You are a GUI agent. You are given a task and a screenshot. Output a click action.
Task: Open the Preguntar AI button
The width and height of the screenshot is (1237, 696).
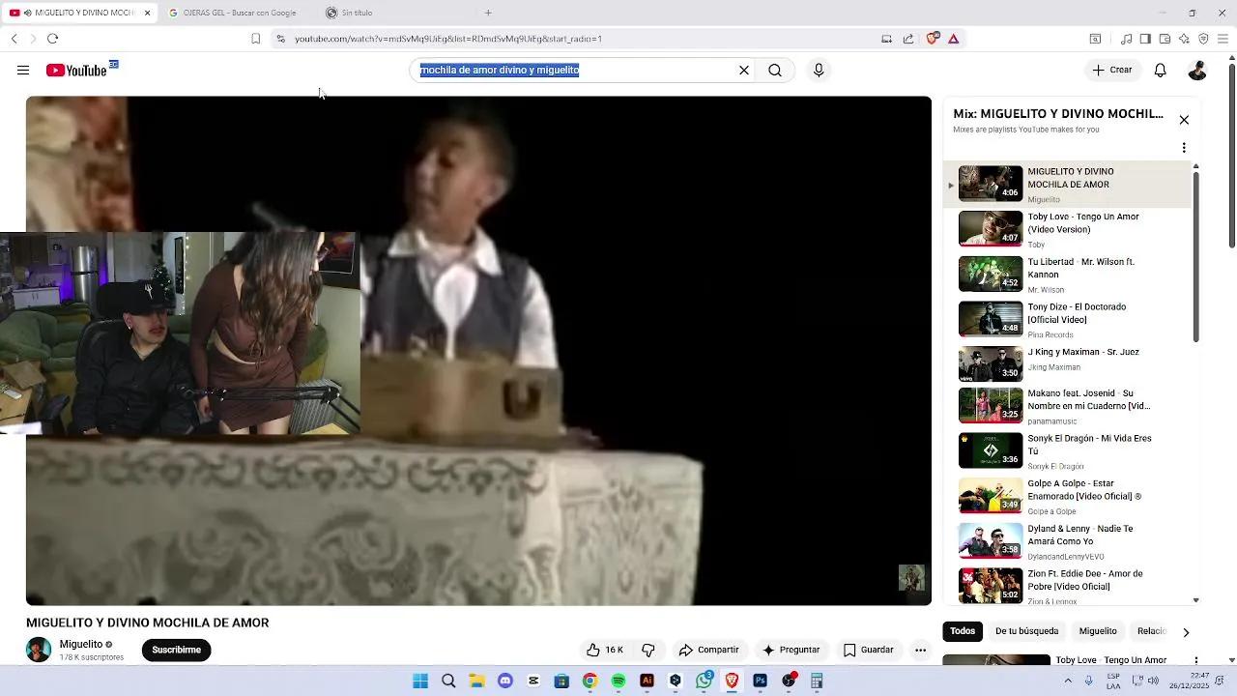point(791,651)
